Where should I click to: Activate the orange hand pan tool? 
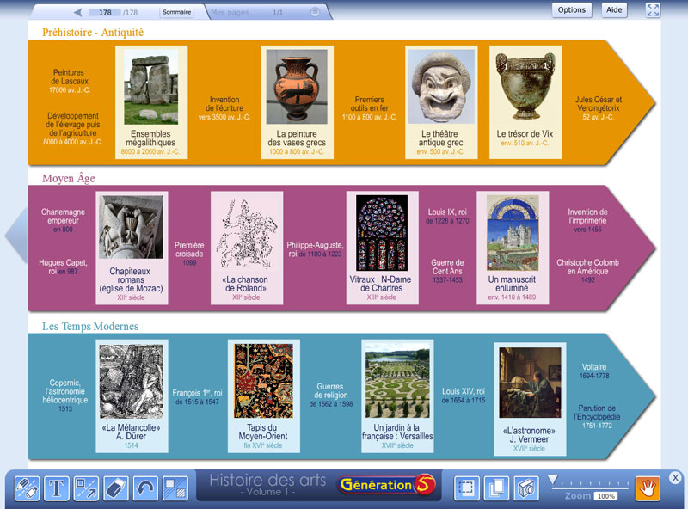(646, 487)
